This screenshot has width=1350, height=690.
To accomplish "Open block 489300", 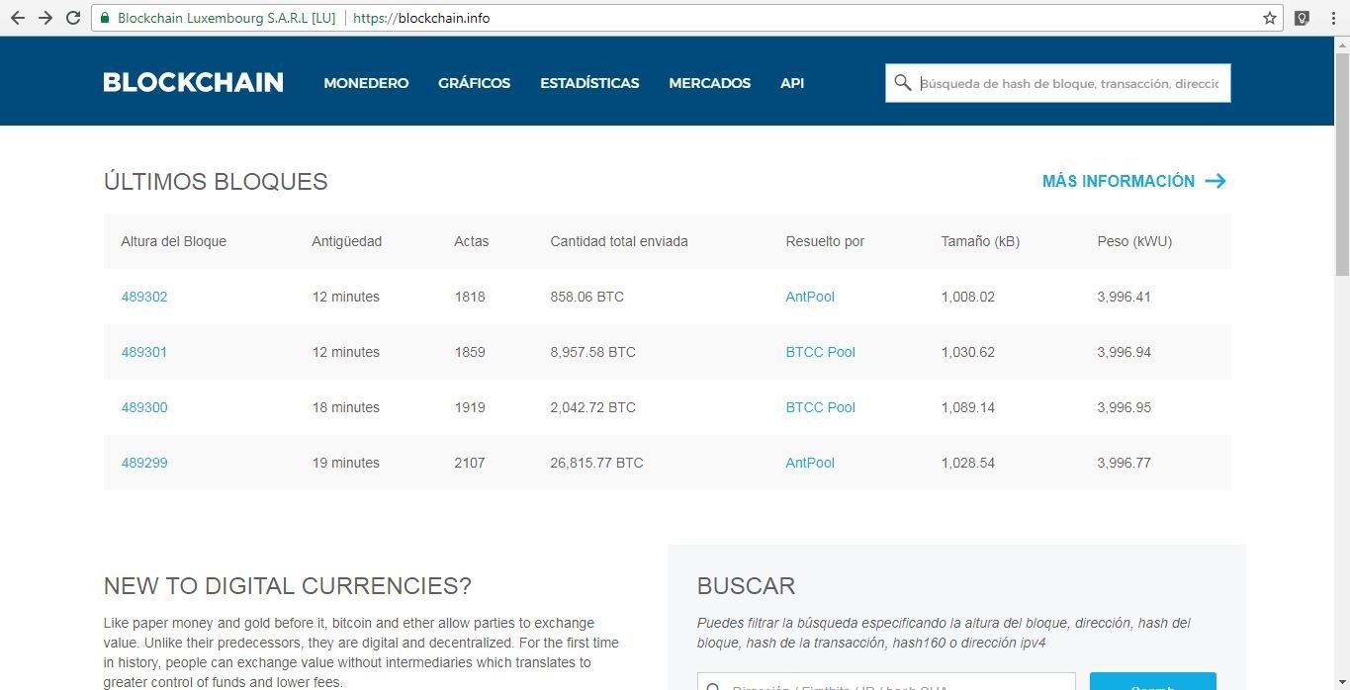I will point(144,407).
